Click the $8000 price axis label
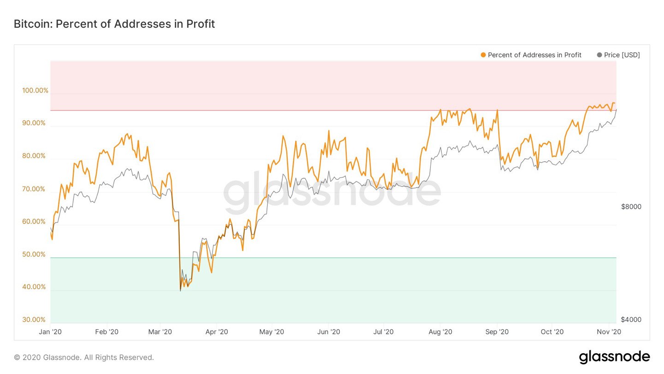This screenshot has height=374, width=664. point(631,207)
